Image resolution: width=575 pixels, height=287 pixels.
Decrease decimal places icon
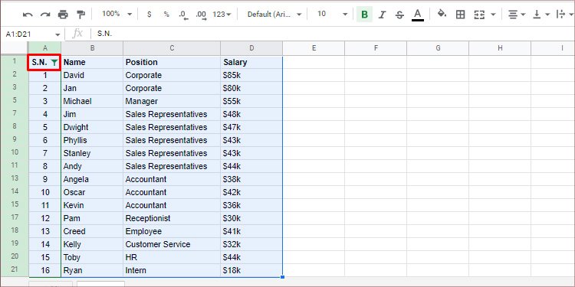point(183,15)
